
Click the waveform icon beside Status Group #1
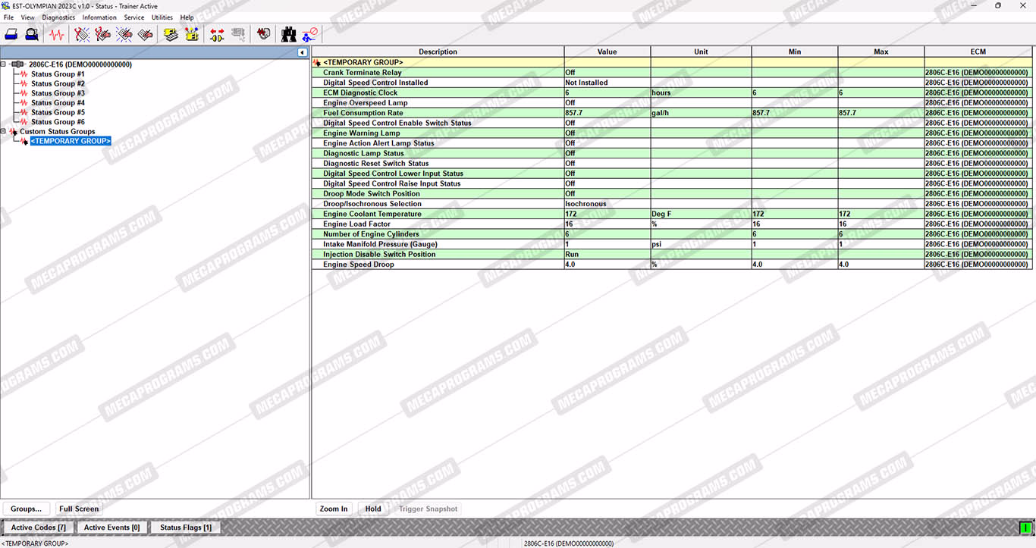pos(24,74)
